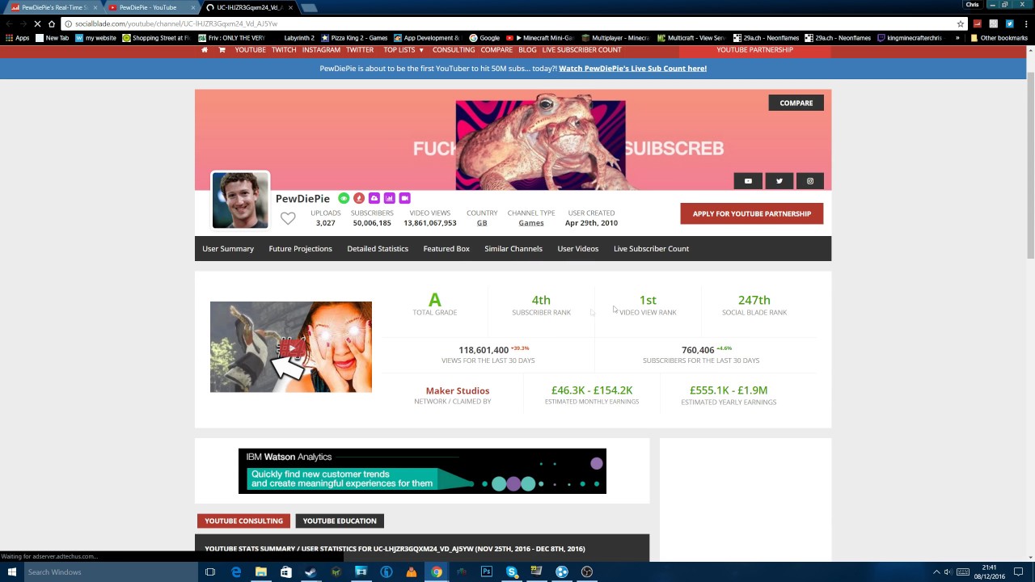The height and width of the screenshot is (582, 1035).
Task: Favorite the channel with the heart icon
Action: pyautogui.click(x=288, y=218)
